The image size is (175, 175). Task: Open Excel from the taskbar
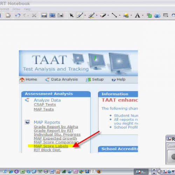pyautogui.click(x=22, y=171)
